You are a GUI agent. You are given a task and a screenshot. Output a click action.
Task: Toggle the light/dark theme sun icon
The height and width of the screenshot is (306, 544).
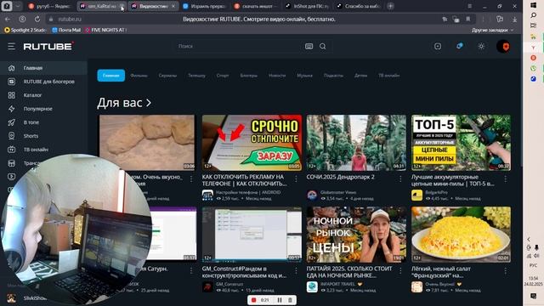[x=481, y=46]
